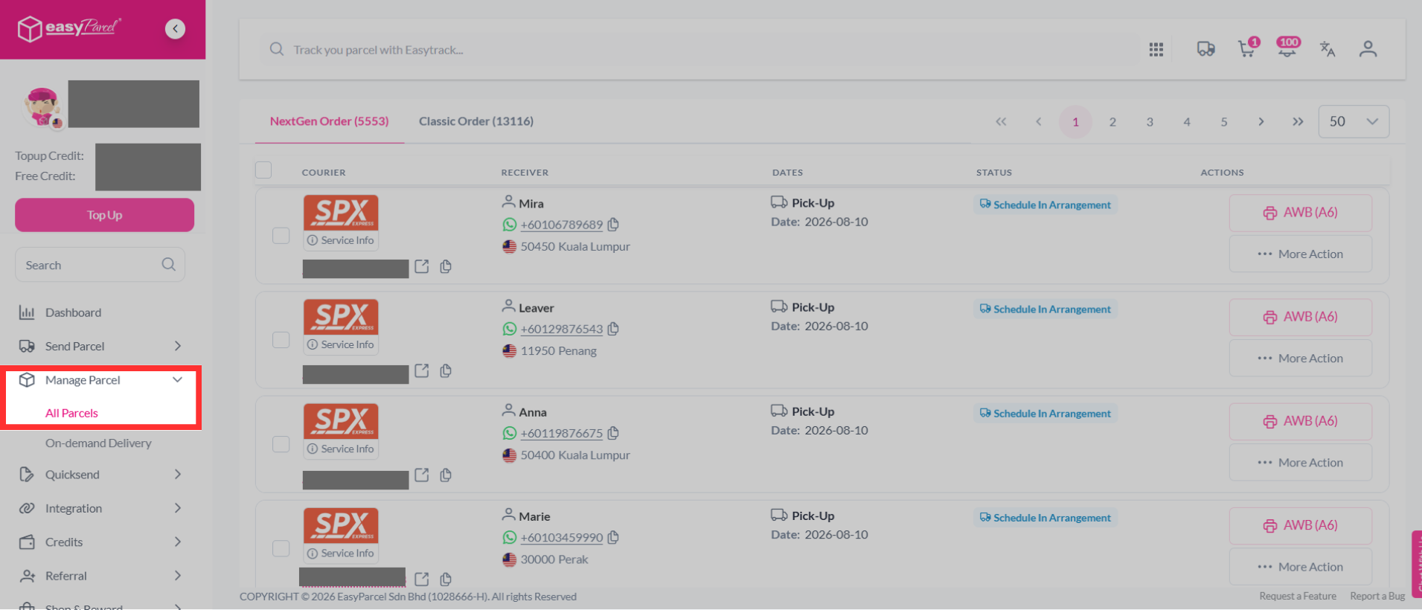Open the user account profile icon
Screen dimensions: 1422x610
(1368, 49)
